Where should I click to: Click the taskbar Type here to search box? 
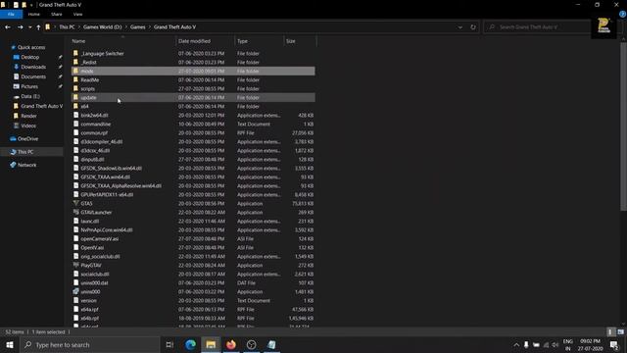coord(89,344)
